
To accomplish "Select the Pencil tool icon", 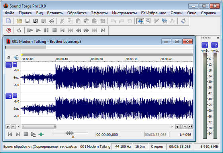I will (156, 21).
